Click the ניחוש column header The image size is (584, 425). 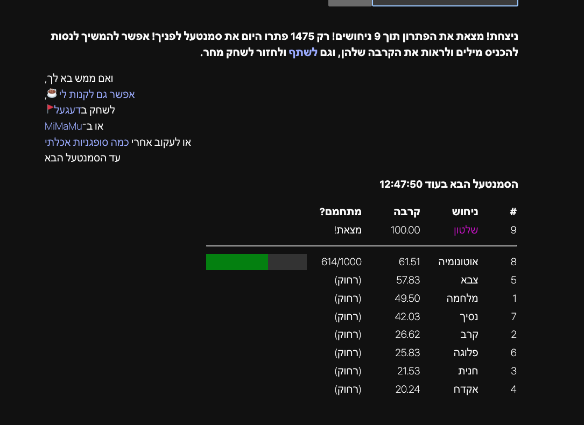[465, 212]
